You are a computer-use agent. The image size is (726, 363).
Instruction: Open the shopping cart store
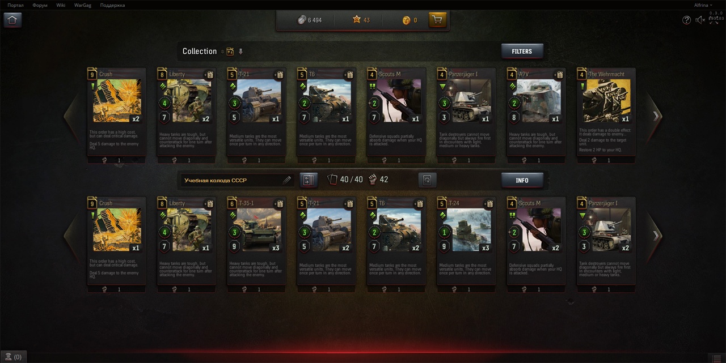(437, 20)
